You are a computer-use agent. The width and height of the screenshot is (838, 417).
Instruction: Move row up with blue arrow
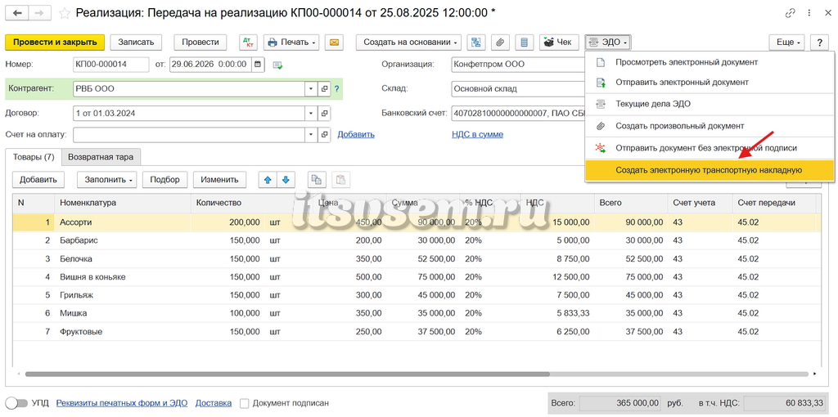coord(268,180)
